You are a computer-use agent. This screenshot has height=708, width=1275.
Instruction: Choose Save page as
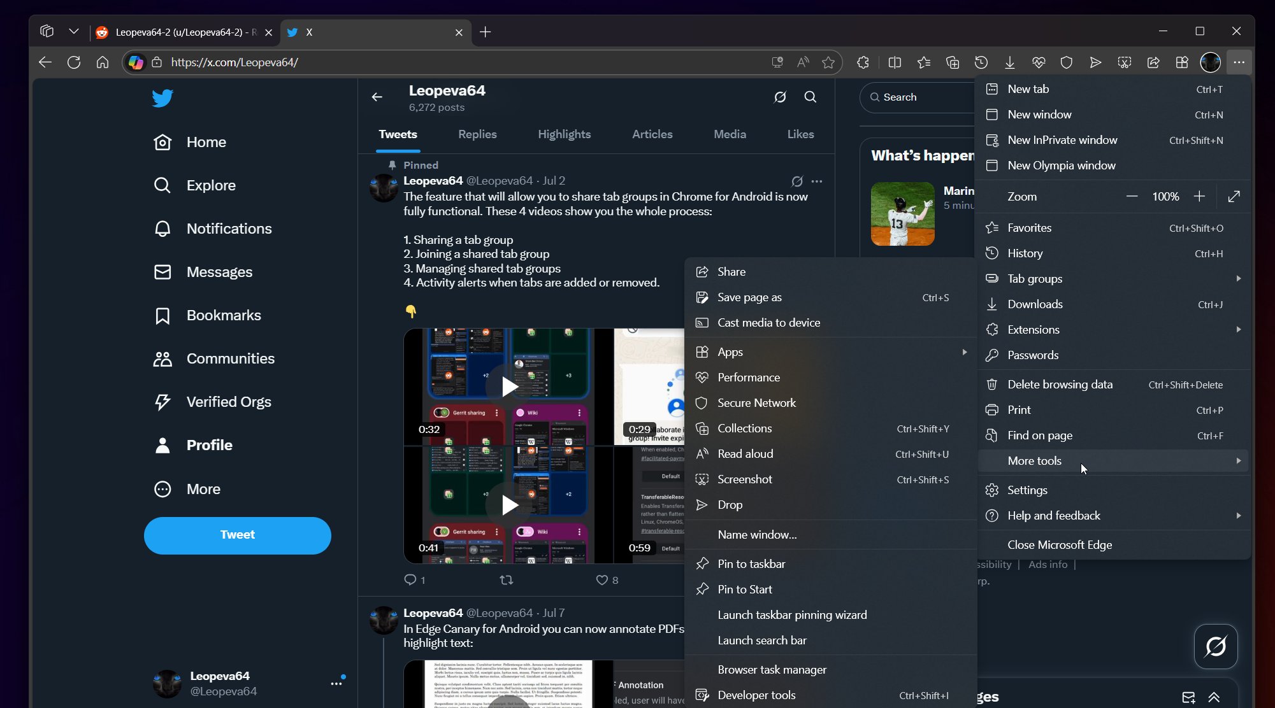point(831,297)
